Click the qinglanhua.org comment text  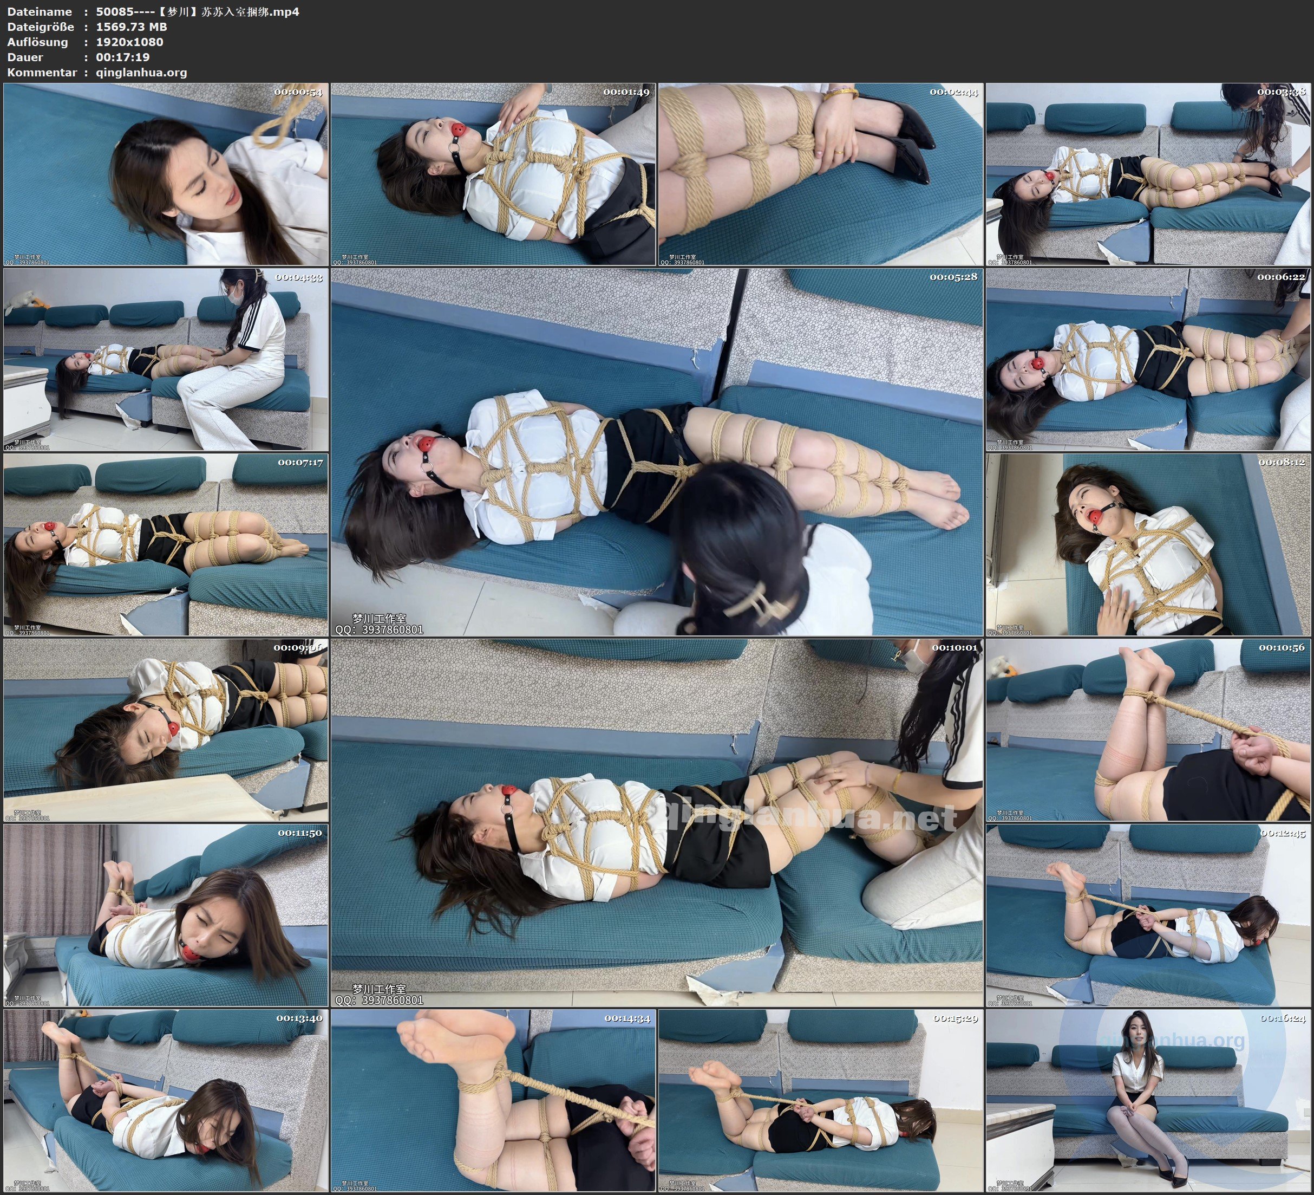pos(141,73)
